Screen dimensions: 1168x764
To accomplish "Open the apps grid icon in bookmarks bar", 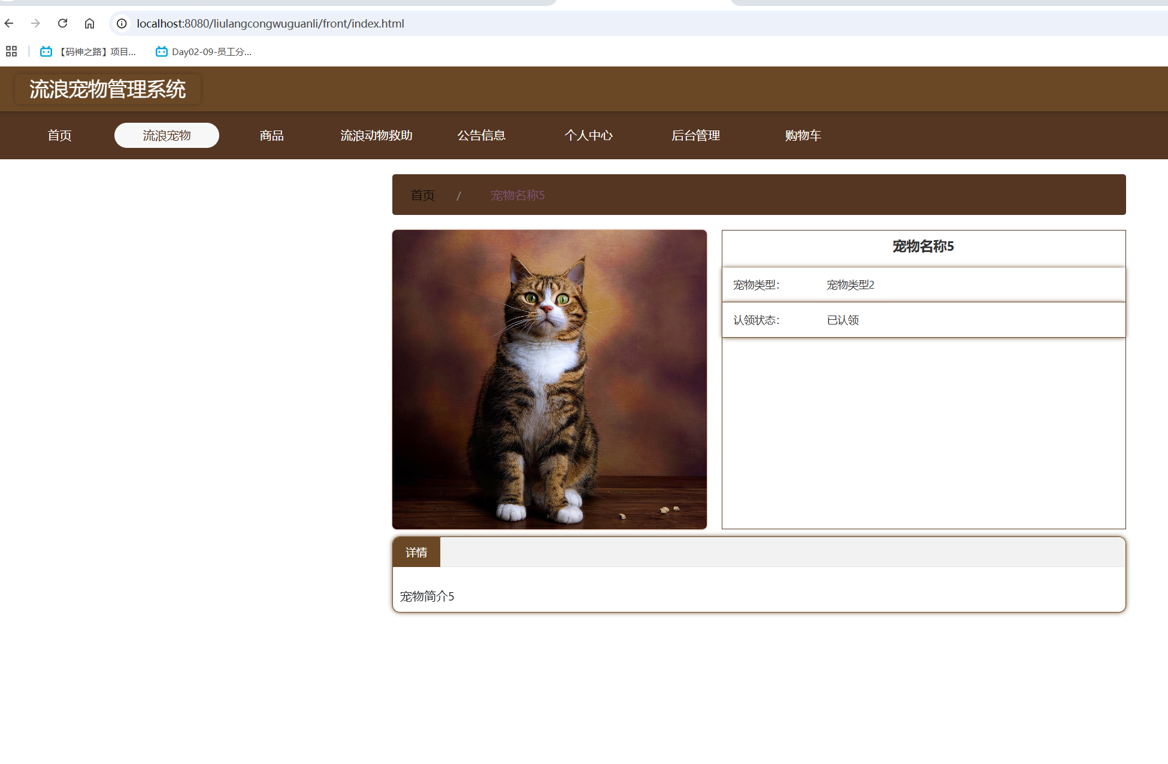I will pyautogui.click(x=11, y=51).
